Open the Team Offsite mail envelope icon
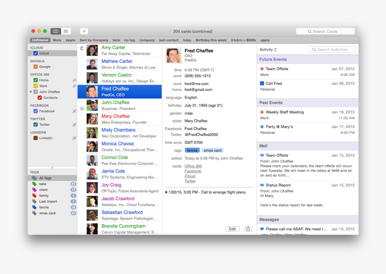Screen dimensions: 386x274 point(262,155)
